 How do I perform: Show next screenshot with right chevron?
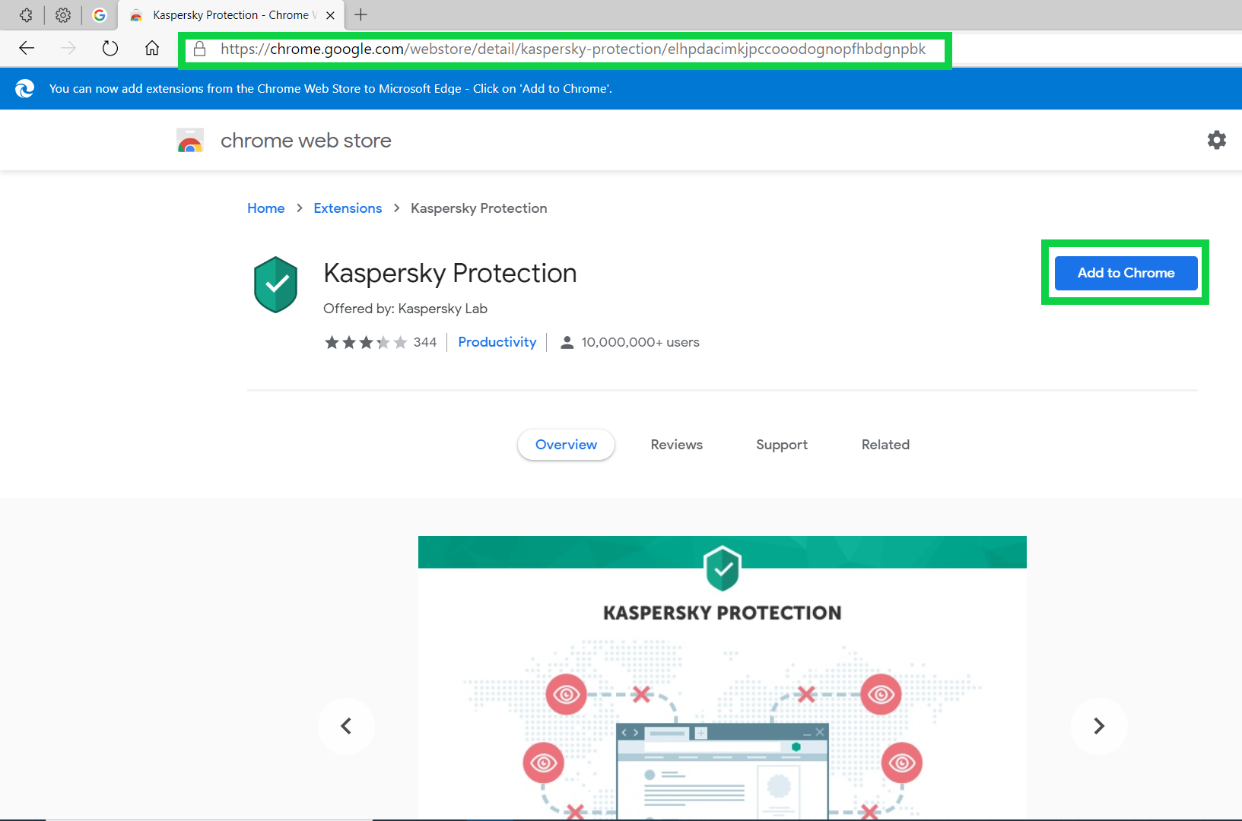[1099, 726]
